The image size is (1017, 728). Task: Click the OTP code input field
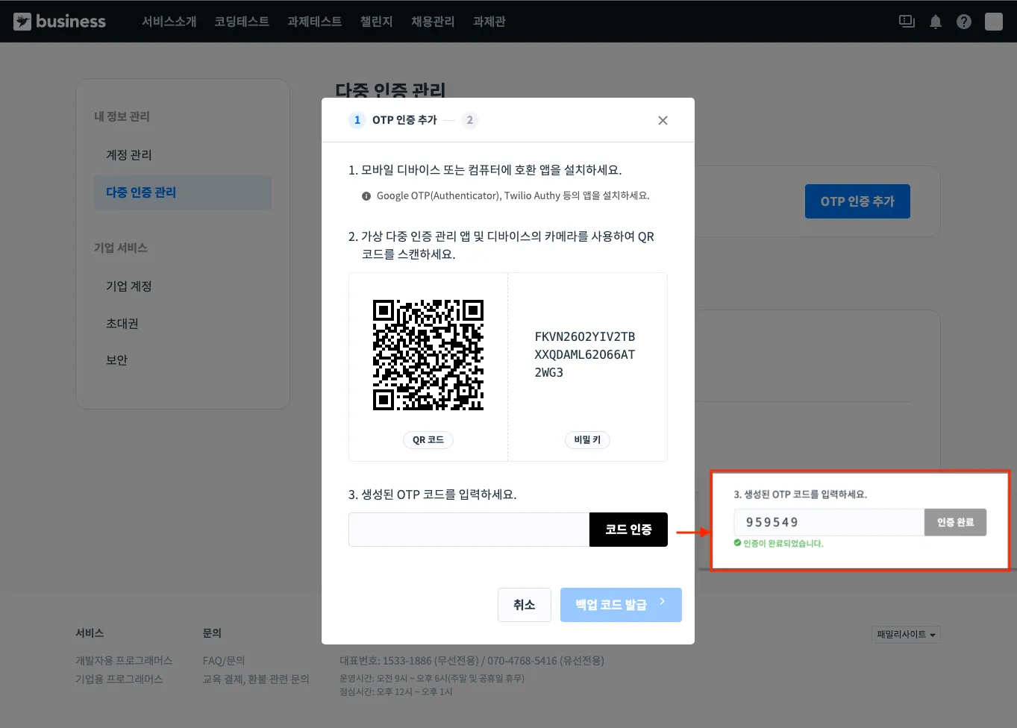(x=469, y=530)
